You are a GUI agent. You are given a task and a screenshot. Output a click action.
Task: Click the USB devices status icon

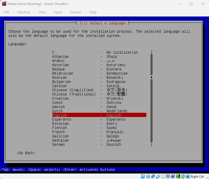tap(158, 176)
